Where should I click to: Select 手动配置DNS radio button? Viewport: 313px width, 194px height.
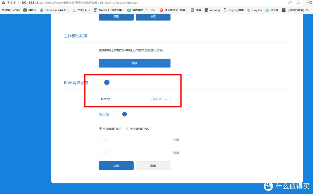[x=128, y=128]
